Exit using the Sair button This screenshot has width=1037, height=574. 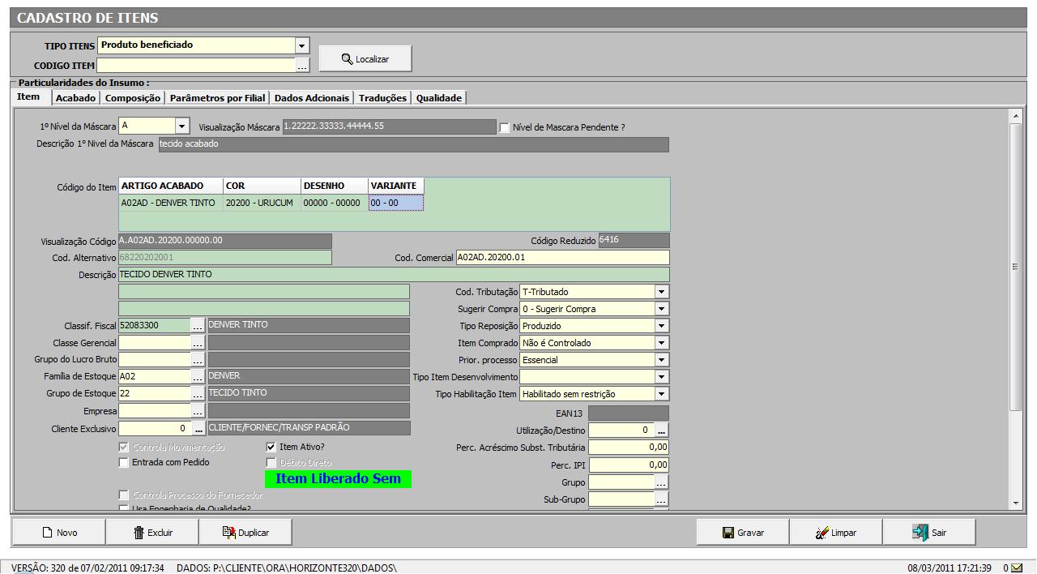(x=929, y=533)
